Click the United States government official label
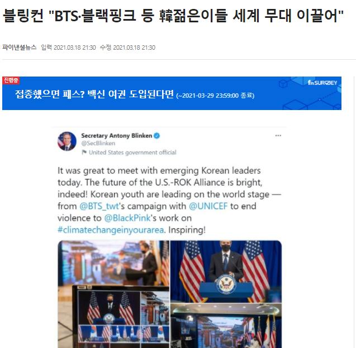Screen dimensions: 356x348 tap(132, 152)
